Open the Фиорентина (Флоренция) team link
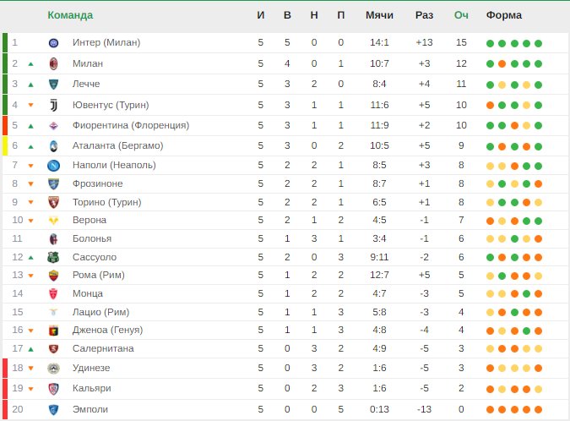The height and width of the screenshot is (421, 570). (x=131, y=125)
